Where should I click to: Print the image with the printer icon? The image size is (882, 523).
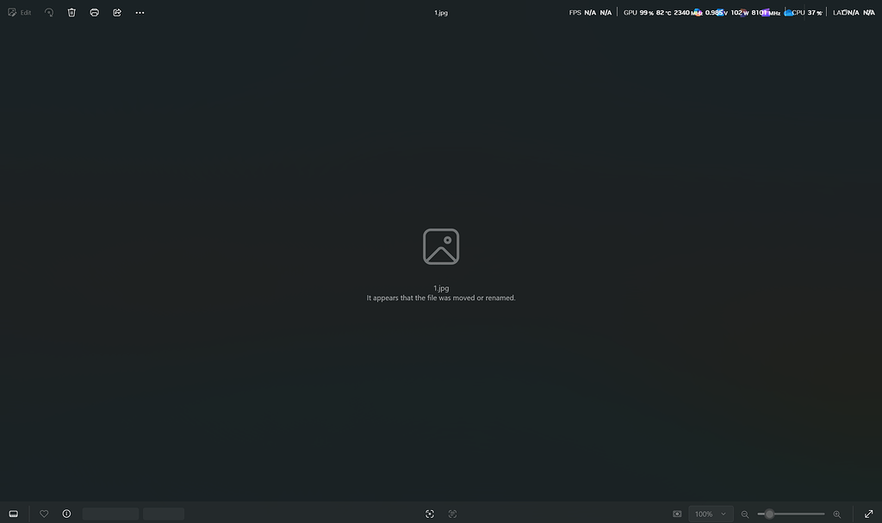(95, 13)
